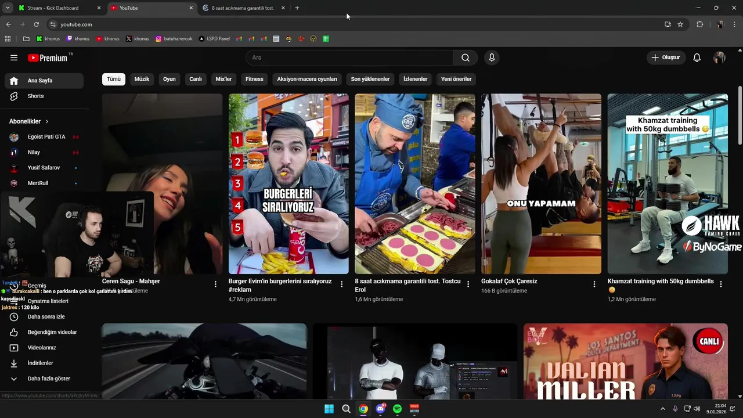Open the YouTube hamburger guide menu
This screenshot has width=743, height=418.
[x=14, y=57]
